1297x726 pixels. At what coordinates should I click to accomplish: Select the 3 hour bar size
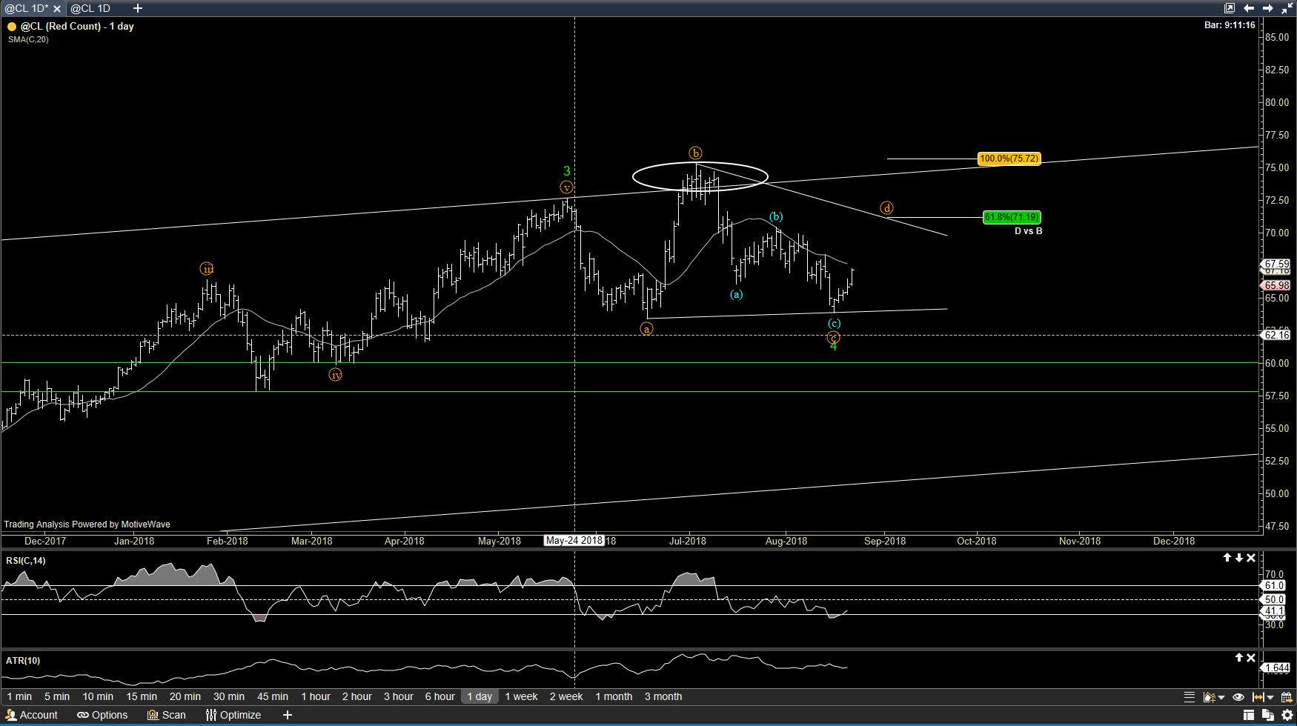tap(399, 696)
